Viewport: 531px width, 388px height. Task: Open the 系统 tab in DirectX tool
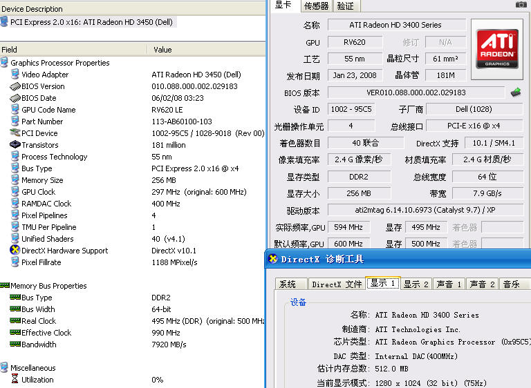coord(291,284)
